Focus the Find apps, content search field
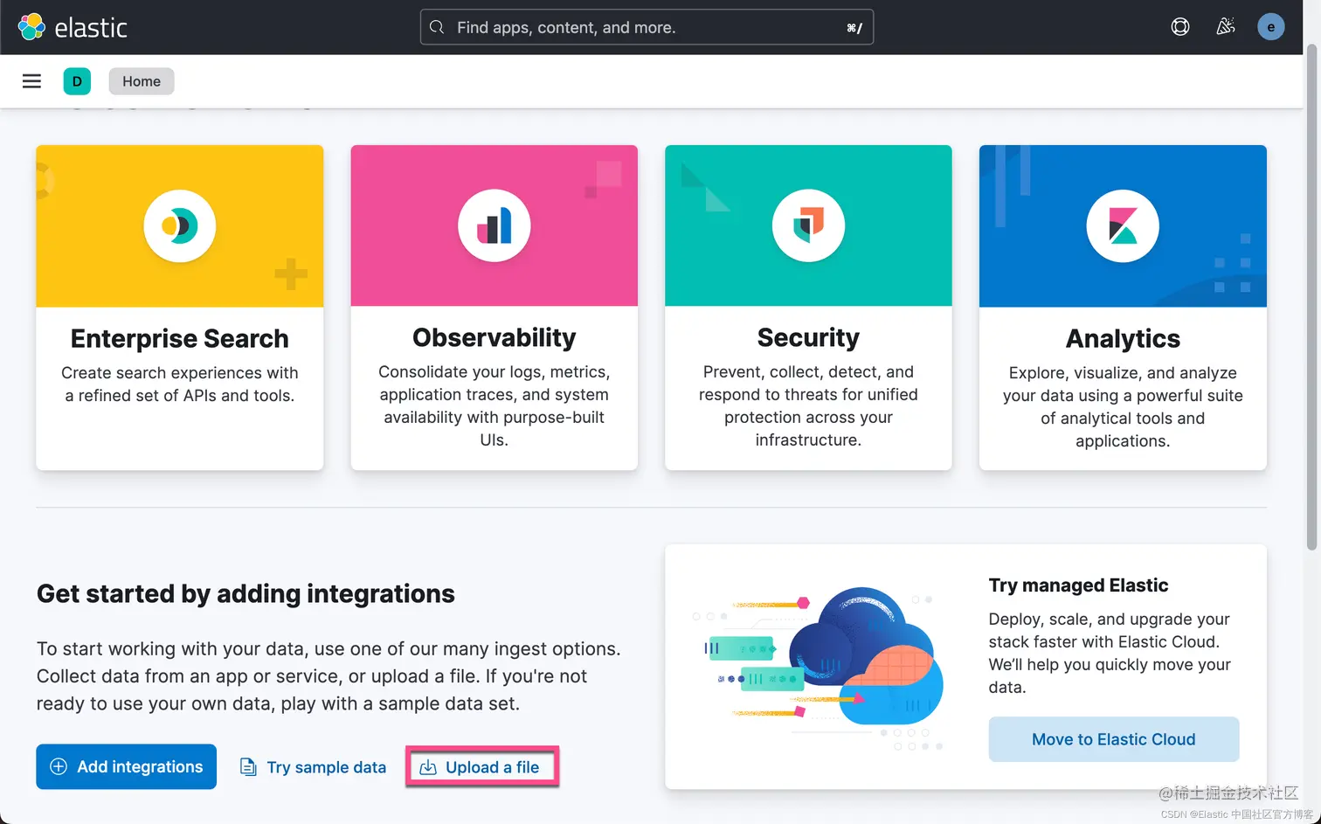Viewport: 1321px width, 824px height. 647,27
